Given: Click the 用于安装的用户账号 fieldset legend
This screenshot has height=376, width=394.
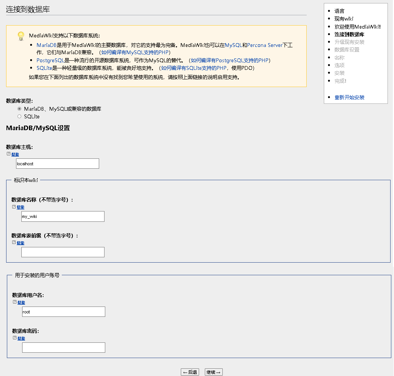Looking at the screenshot, I should click(37, 275).
